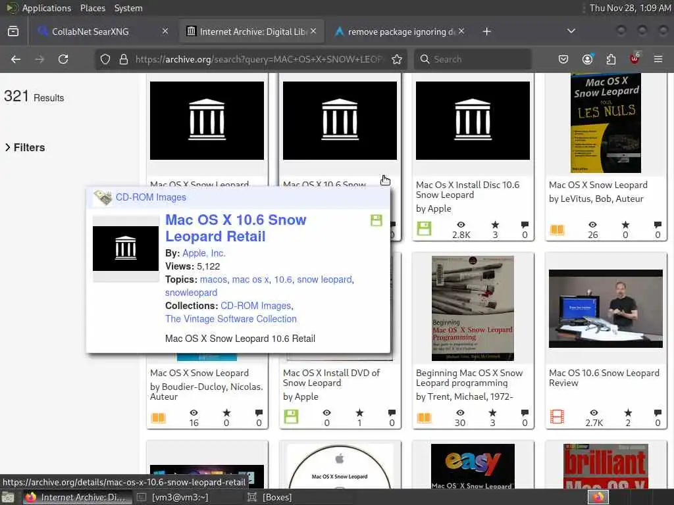
Task: Open 'Mac OS X Install DVD of Snow Leopard'
Action: click(x=332, y=378)
